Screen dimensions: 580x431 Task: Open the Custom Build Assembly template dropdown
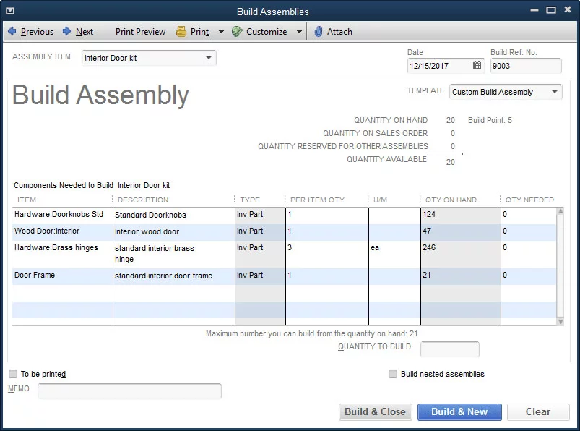[x=555, y=92]
